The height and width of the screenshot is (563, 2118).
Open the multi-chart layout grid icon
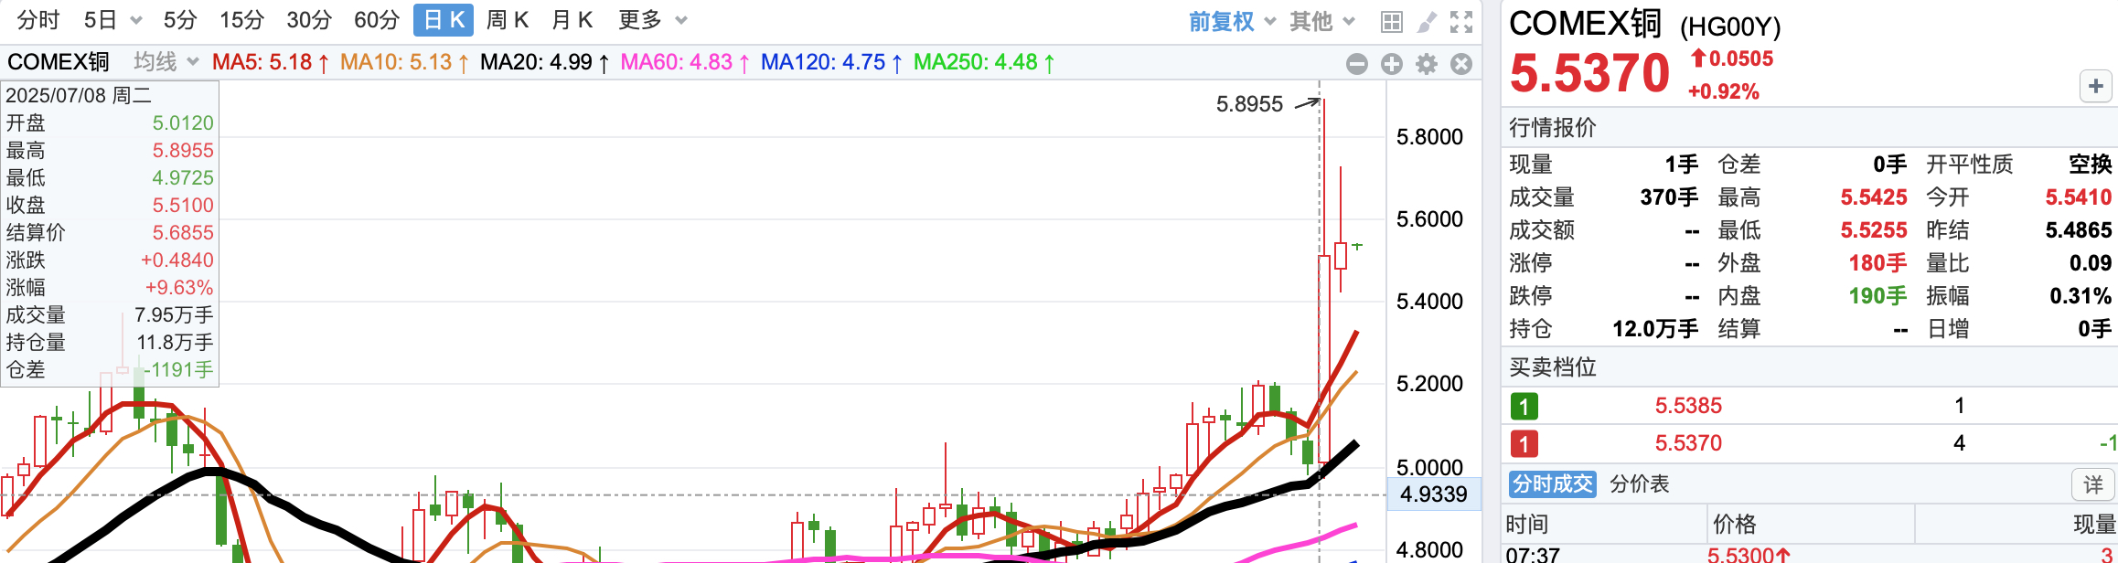point(1391,22)
